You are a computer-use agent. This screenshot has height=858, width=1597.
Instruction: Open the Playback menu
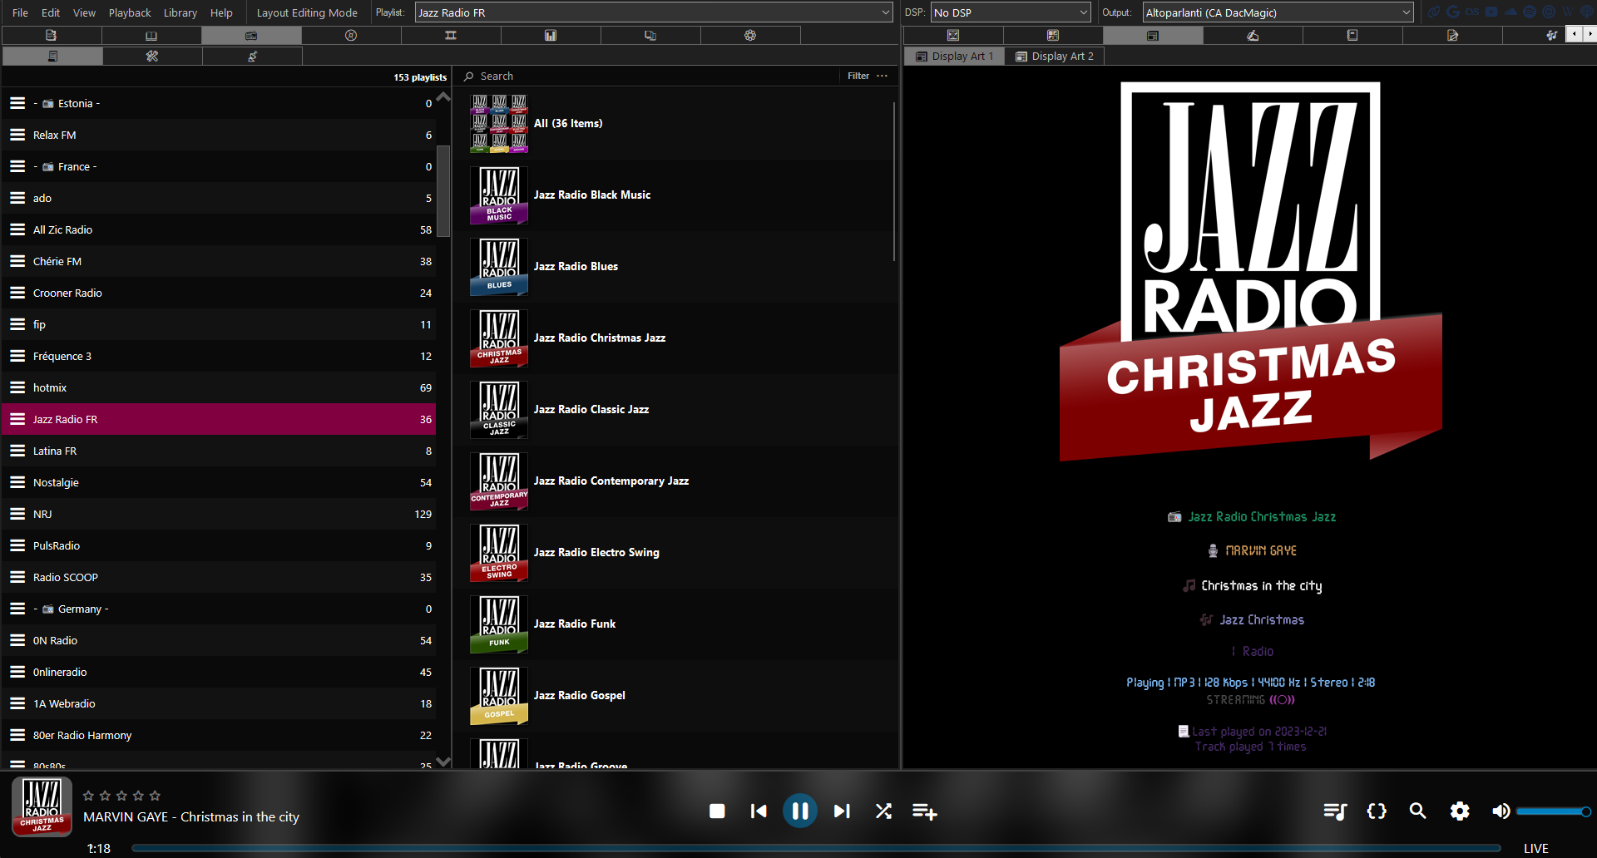(130, 12)
